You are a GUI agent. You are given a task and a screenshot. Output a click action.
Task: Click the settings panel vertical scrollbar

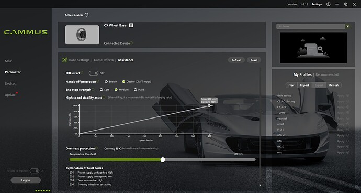[260, 124]
